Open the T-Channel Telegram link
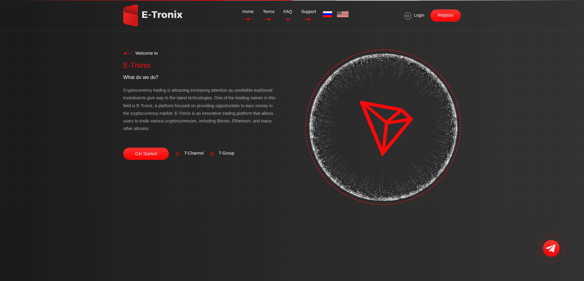584x281 pixels. click(x=193, y=153)
